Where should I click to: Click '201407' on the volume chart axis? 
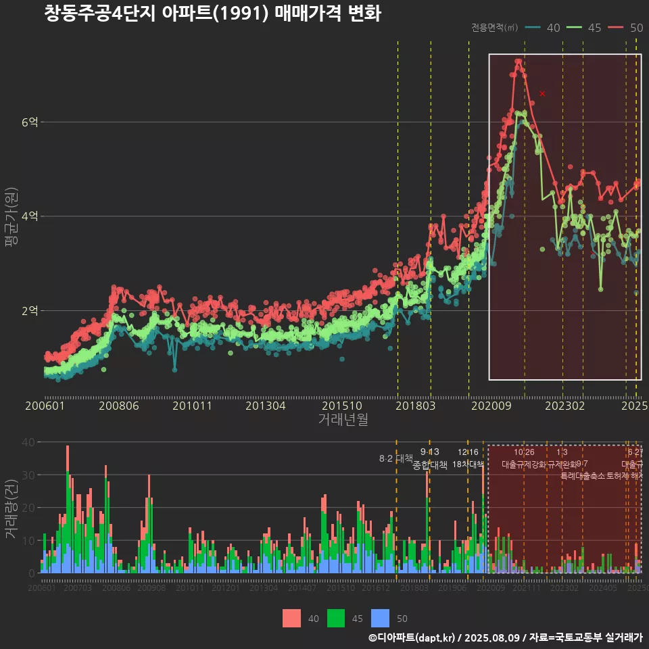pyautogui.click(x=302, y=587)
